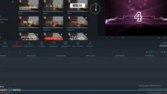Screen dimensions: 167x94
Task: Play the preview video
Action: (112, 38)
